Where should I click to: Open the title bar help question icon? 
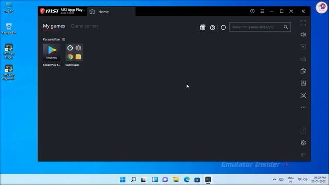252,11
